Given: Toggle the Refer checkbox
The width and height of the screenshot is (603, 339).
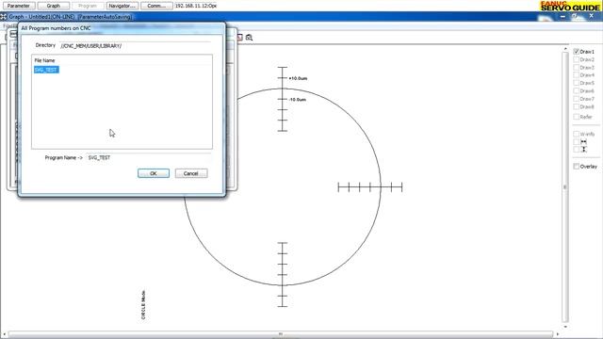Looking at the screenshot, I should click(576, 117).
